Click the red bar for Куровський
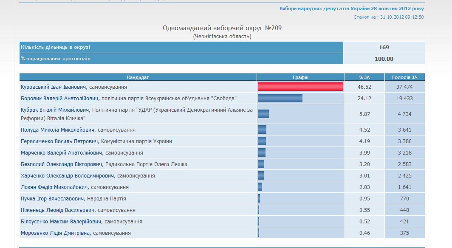 [300, 87]
